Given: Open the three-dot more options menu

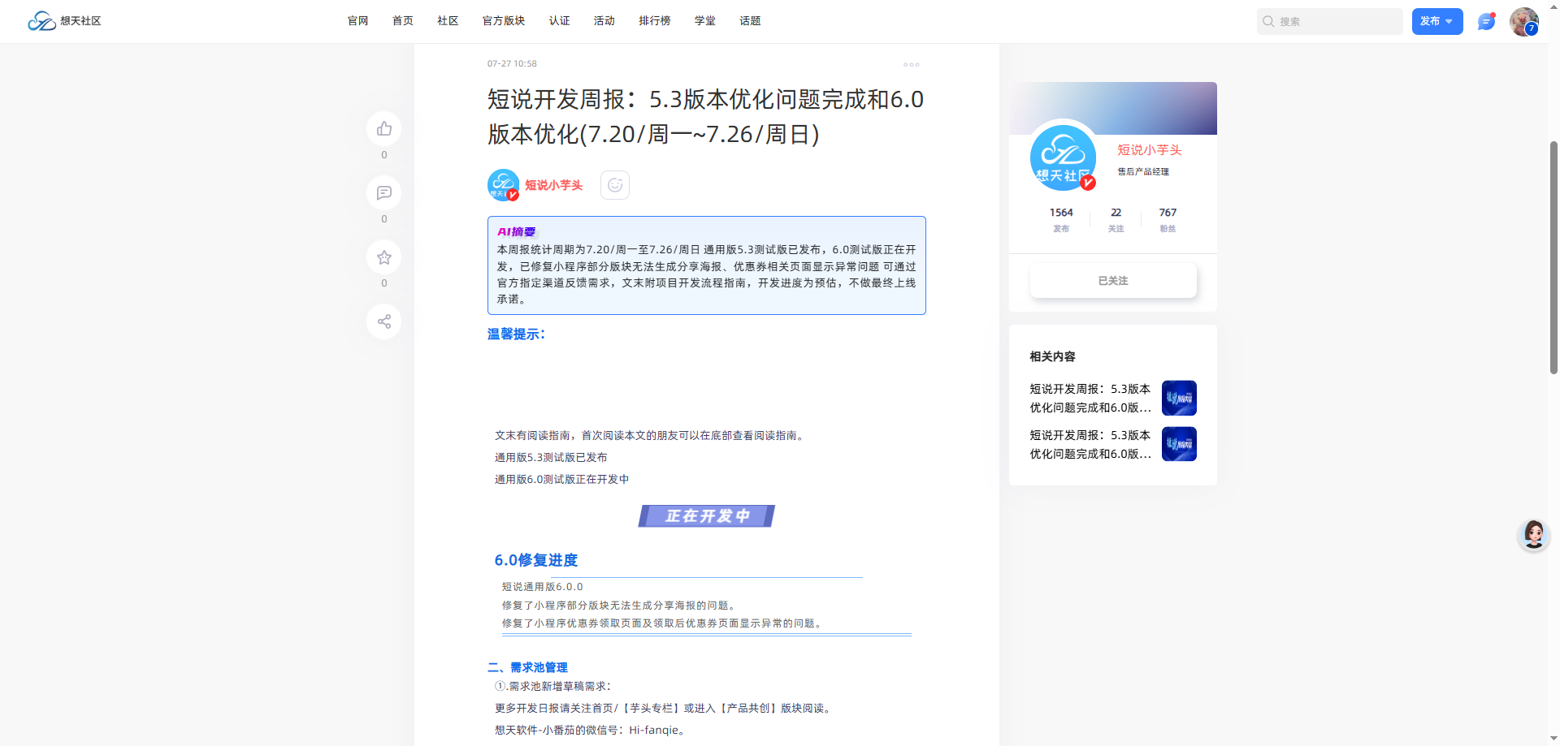Looking at the screenshot, I should [912, 64].
